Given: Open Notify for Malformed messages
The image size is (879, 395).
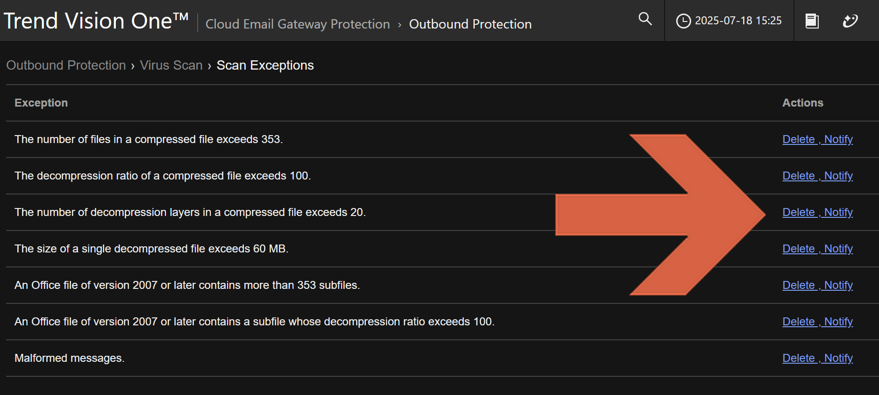Looking at the screenshot, I should [838, 358].
